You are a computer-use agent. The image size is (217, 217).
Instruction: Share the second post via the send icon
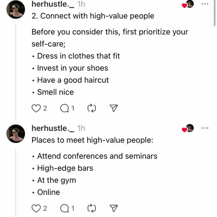pyautogui.click(x=114, y=208)
